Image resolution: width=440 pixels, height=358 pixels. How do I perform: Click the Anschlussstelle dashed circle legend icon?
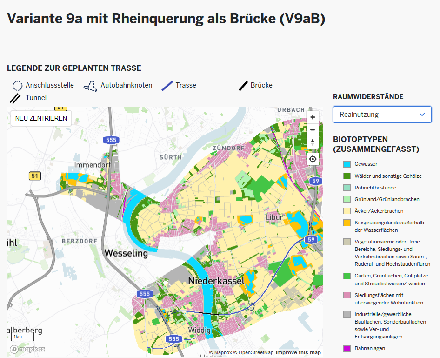coord(17,85)
